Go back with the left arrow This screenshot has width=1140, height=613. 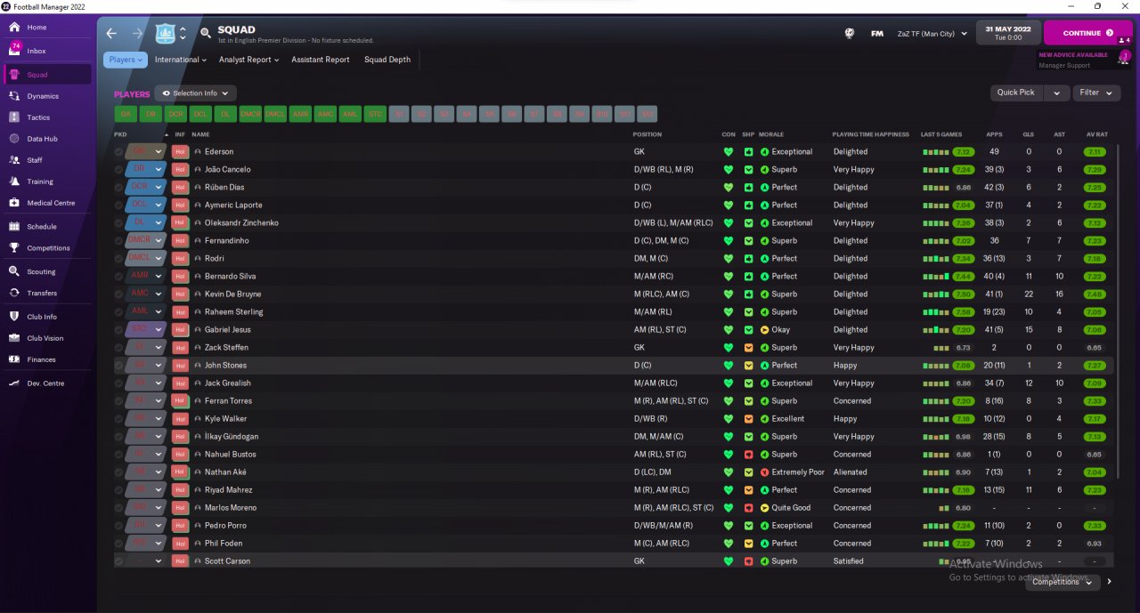coord(111,34)
